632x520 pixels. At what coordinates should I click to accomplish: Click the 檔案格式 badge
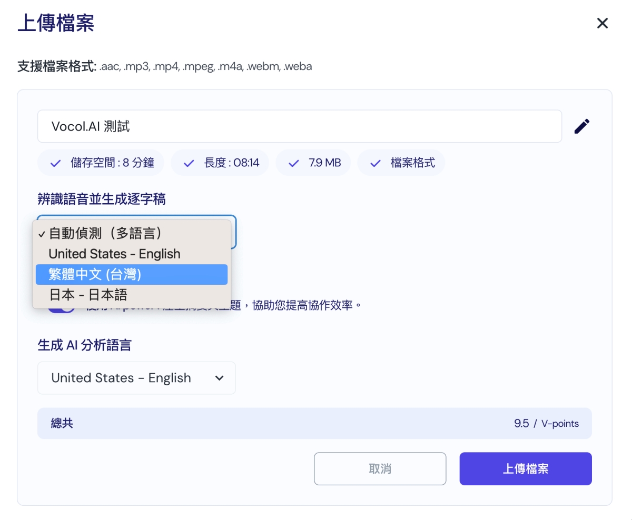(x=401, y=163)
